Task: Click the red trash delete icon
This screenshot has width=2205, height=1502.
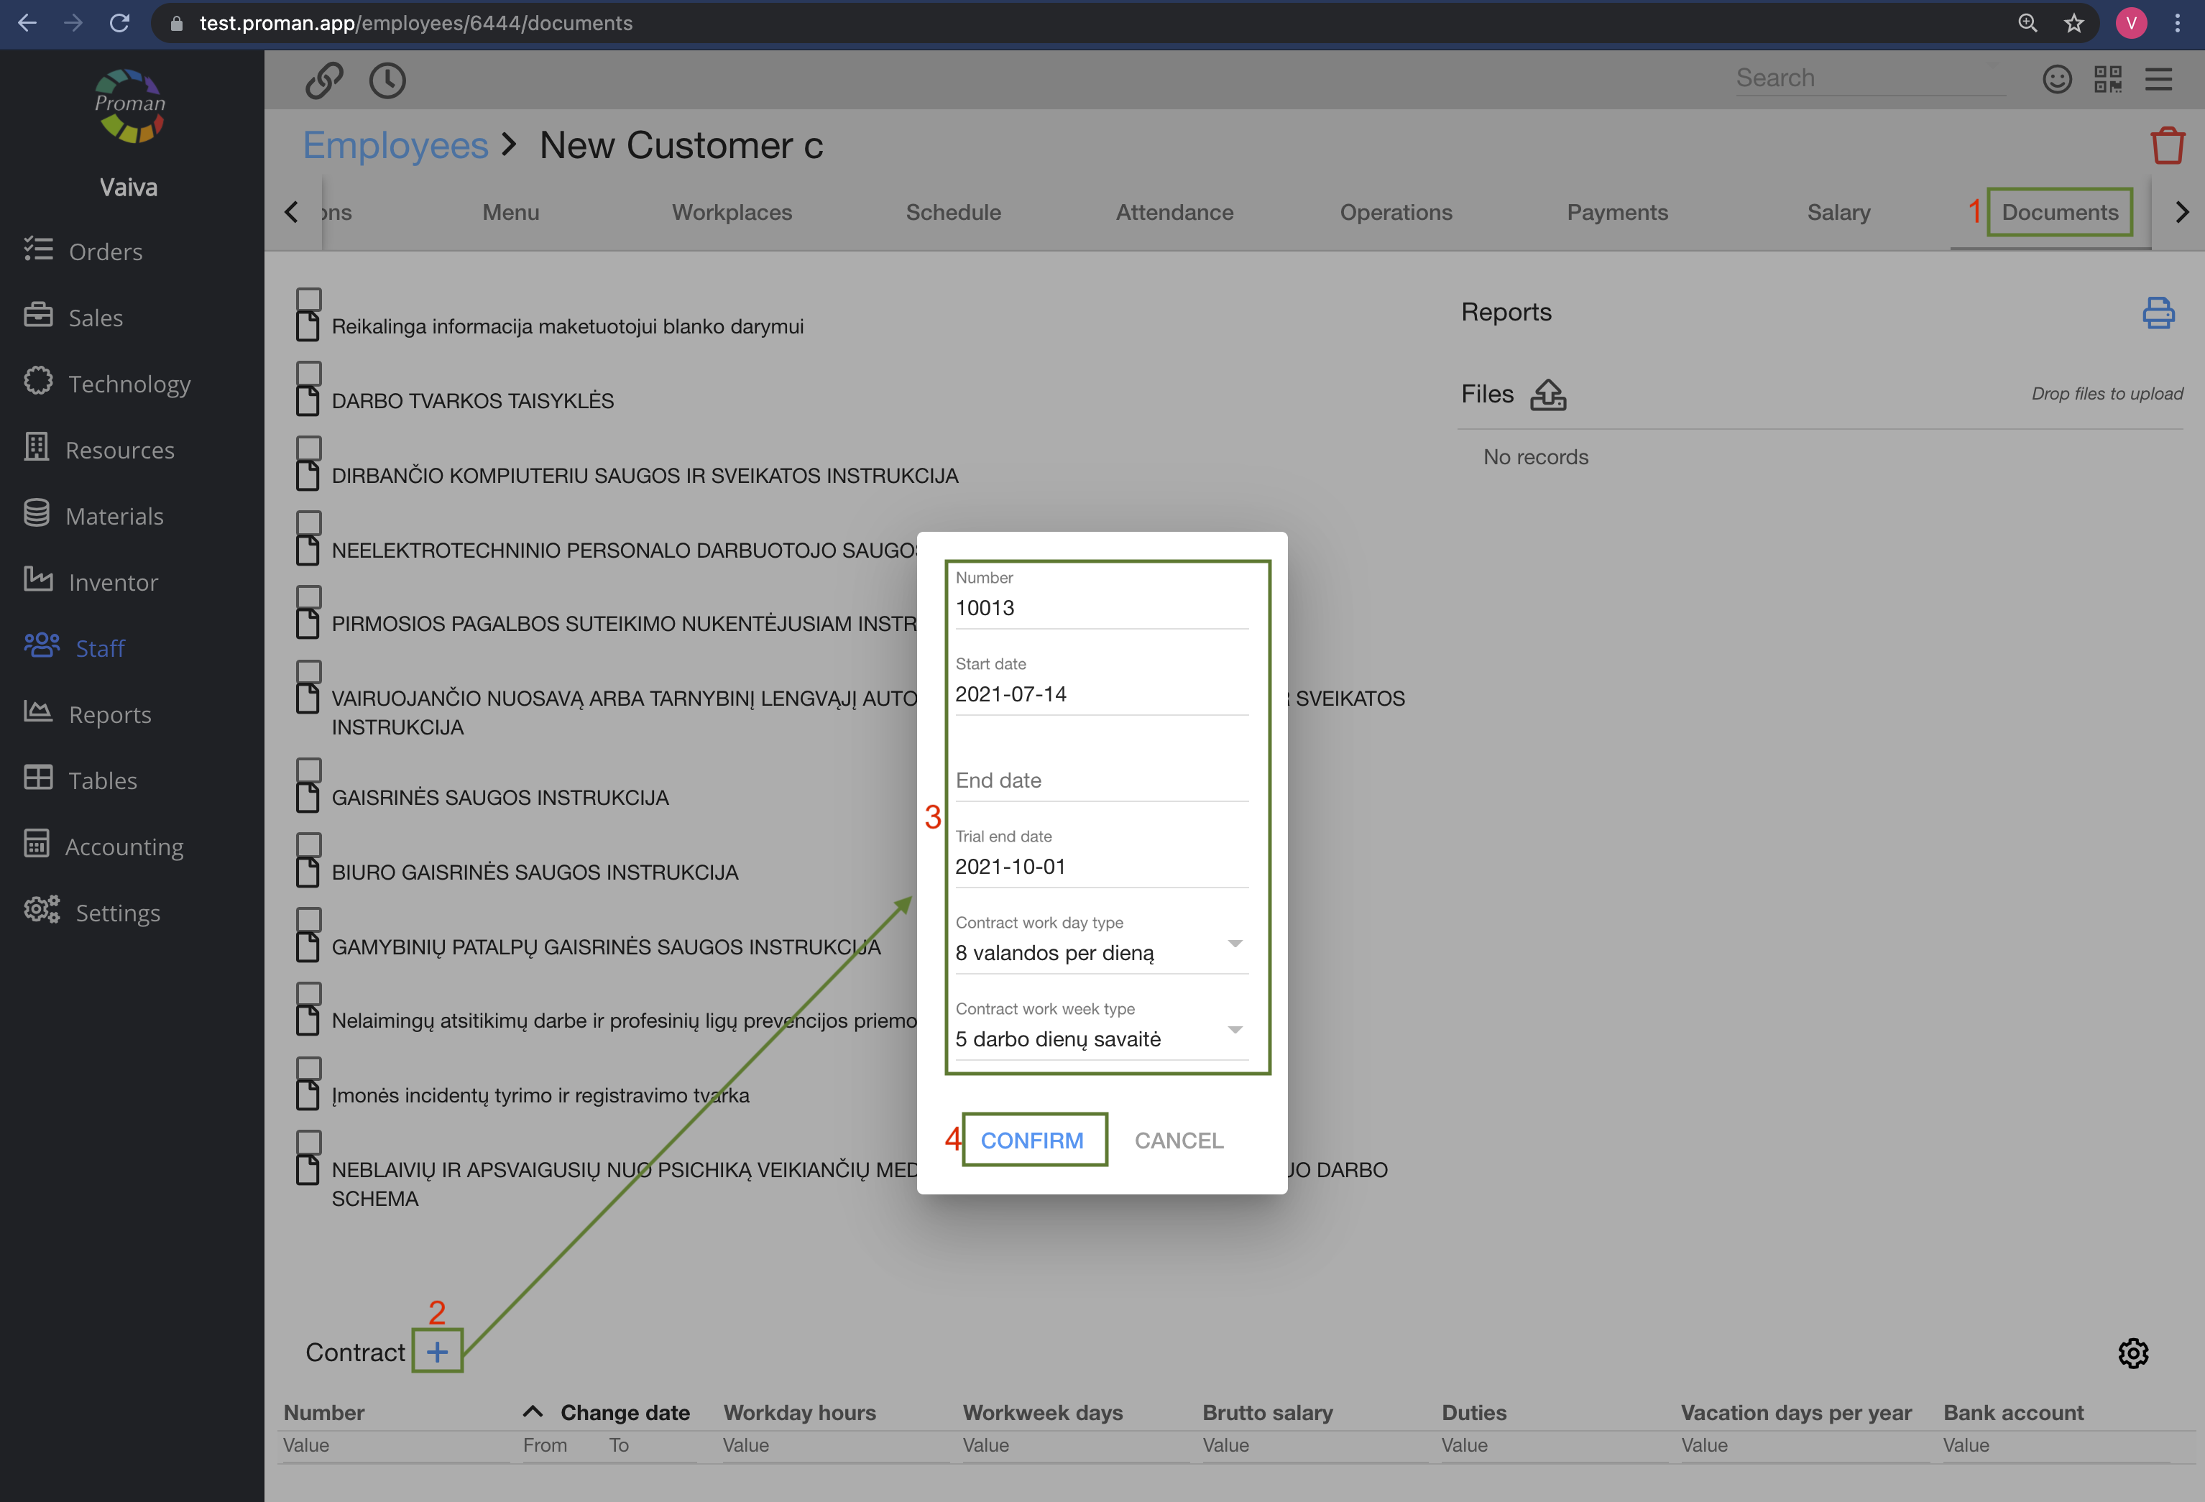Action: tap(2167, 145)
